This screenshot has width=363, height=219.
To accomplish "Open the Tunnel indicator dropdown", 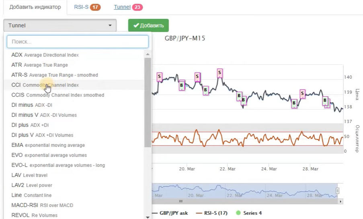I will tap(60, 25).
